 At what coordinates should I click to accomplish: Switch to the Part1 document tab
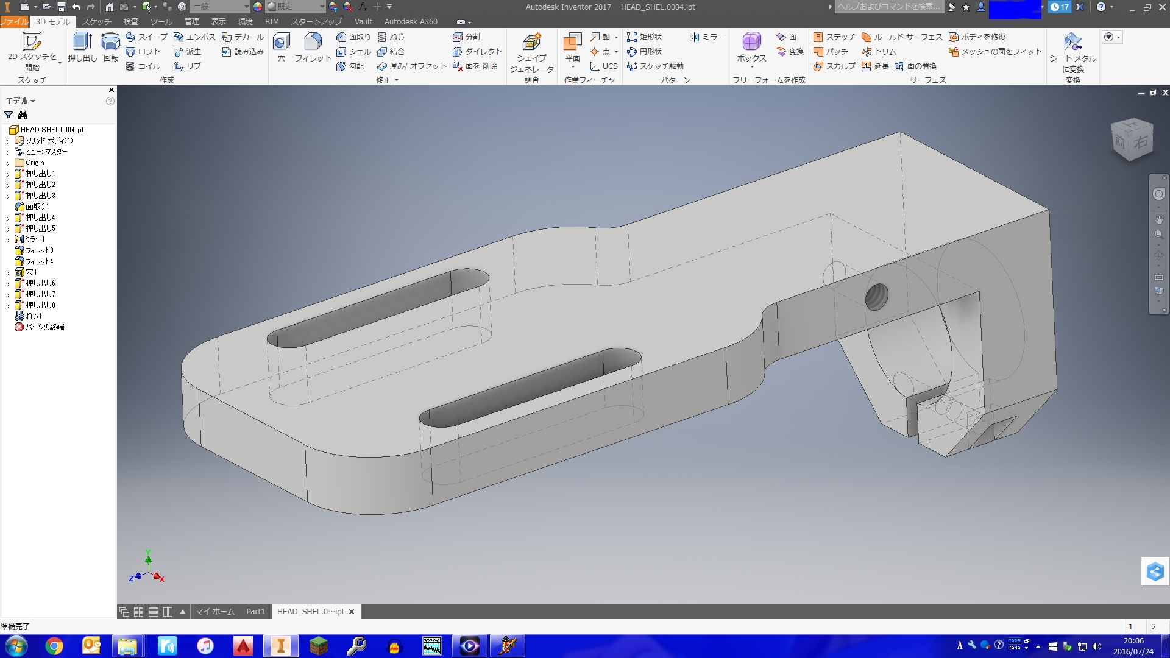tap(255, 612)
